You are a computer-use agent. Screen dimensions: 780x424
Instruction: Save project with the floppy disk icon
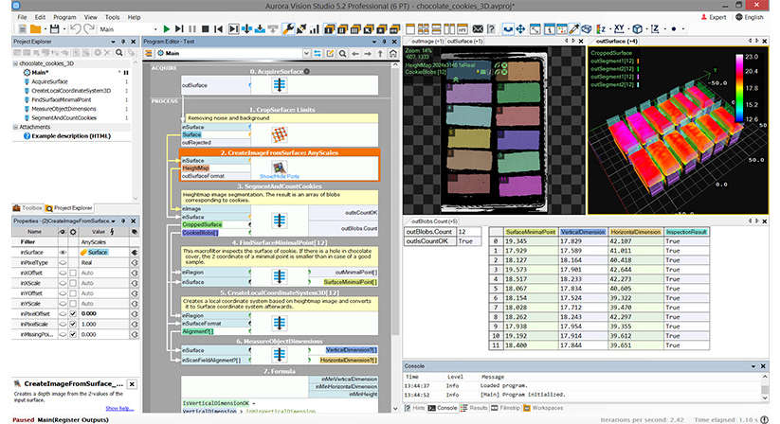click(x=54, y=29)
